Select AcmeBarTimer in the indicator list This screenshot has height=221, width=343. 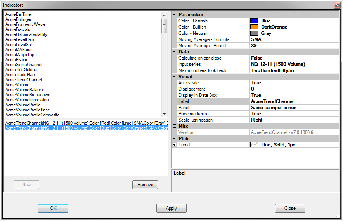click(x=19, y=14)
